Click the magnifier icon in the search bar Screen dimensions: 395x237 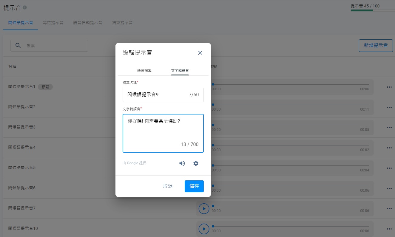[x=18, y=46]
